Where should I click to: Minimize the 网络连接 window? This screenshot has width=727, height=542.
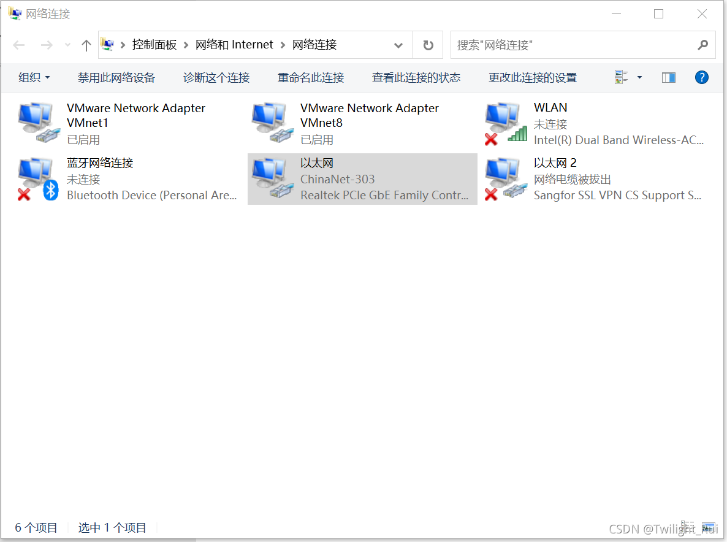pos(616,14)
